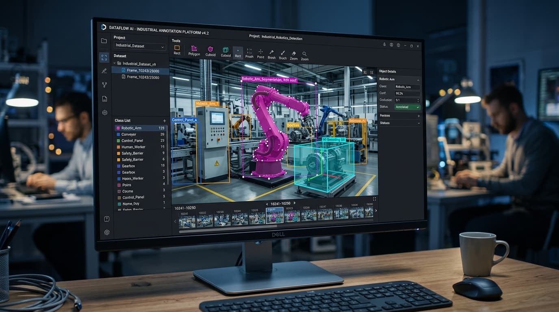
Task: Open the thumbnail labeled 10241
Action: [x=187, y=221]
